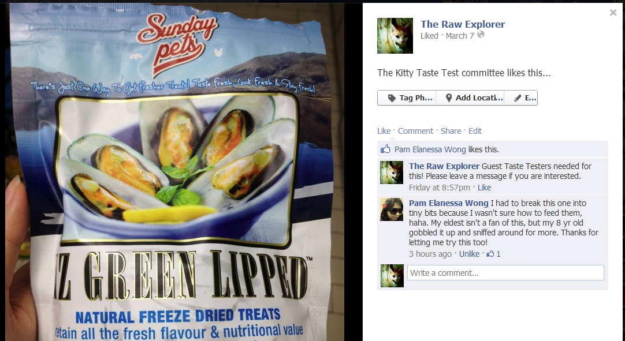Open Pam Elanessa Wong's avatar in comment

(392, 209)
